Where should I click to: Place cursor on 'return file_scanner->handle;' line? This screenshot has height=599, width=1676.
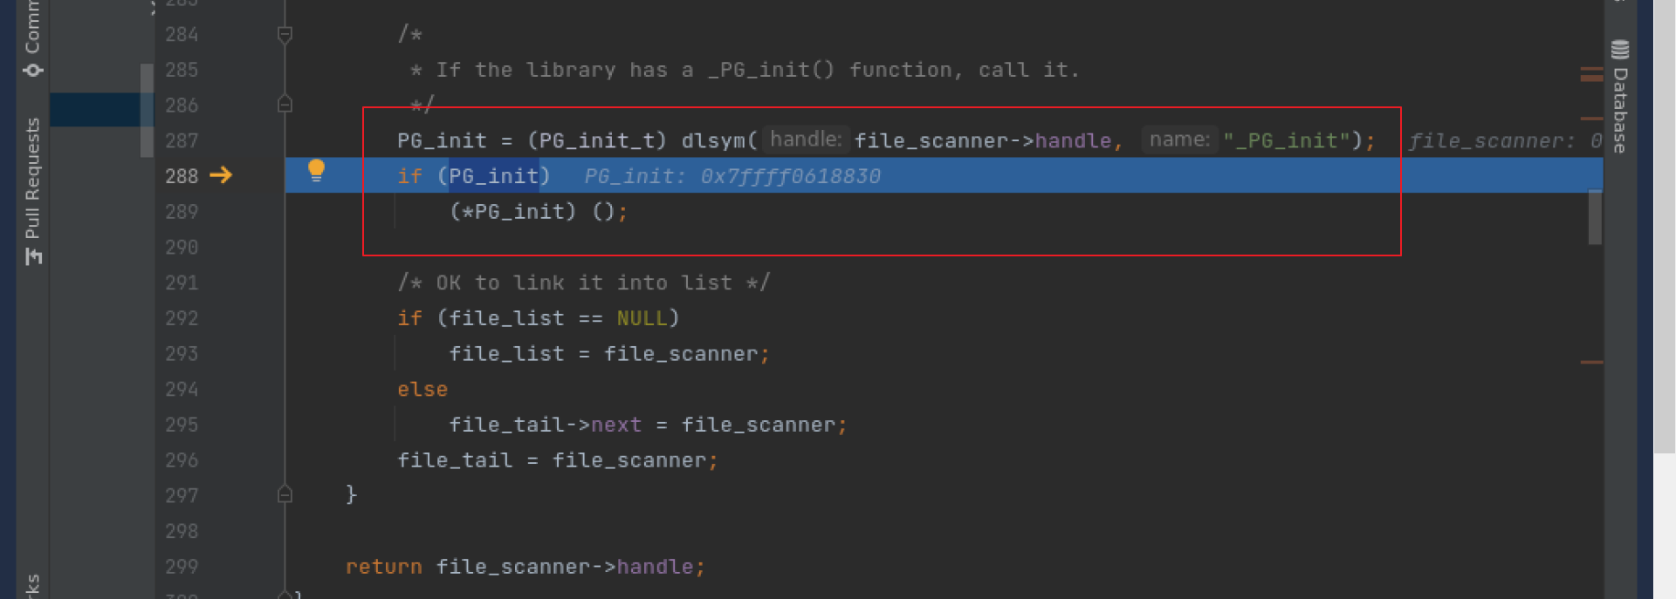pyautogui.click(x=525, y=567)
